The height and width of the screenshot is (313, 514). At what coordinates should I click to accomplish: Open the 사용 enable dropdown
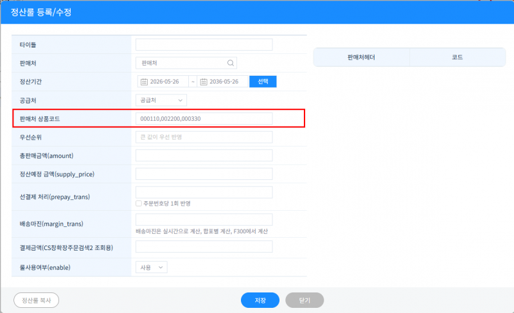click(152, 267)
